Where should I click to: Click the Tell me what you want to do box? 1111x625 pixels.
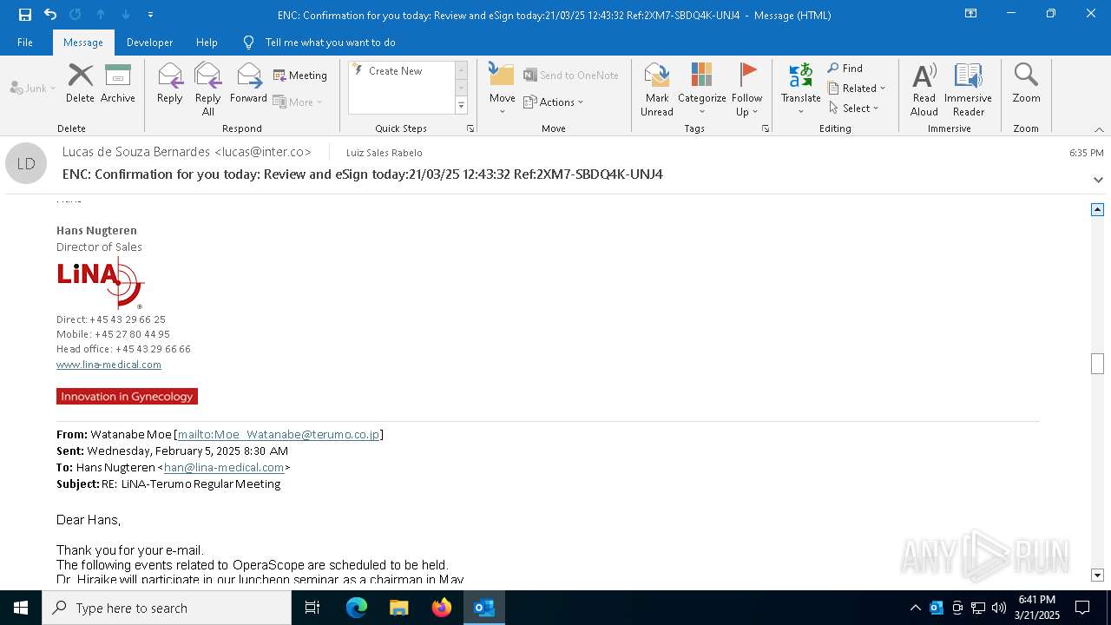pyautogui.click(x=330, y=42)
